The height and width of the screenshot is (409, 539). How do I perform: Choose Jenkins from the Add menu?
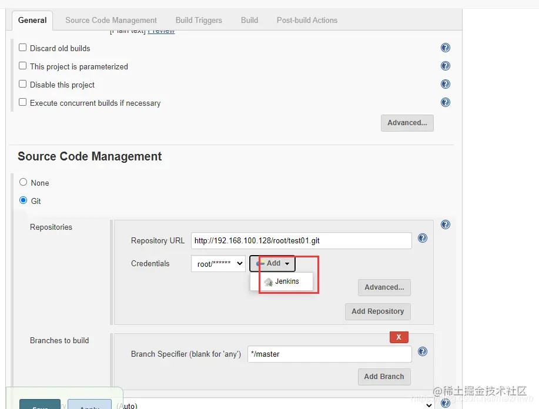point(282,281)
